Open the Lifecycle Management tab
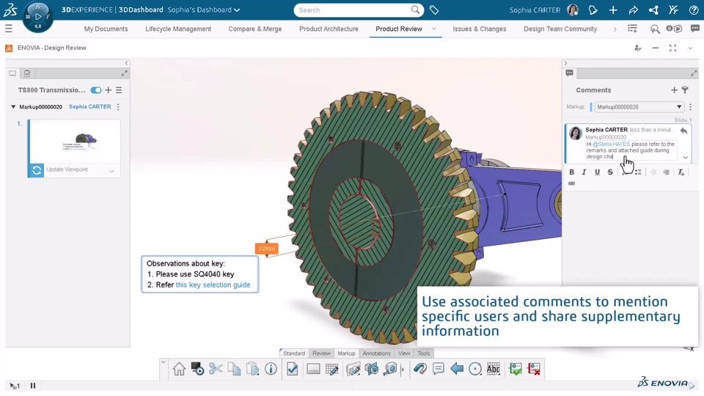704x396 pixels. pos(177,29)
